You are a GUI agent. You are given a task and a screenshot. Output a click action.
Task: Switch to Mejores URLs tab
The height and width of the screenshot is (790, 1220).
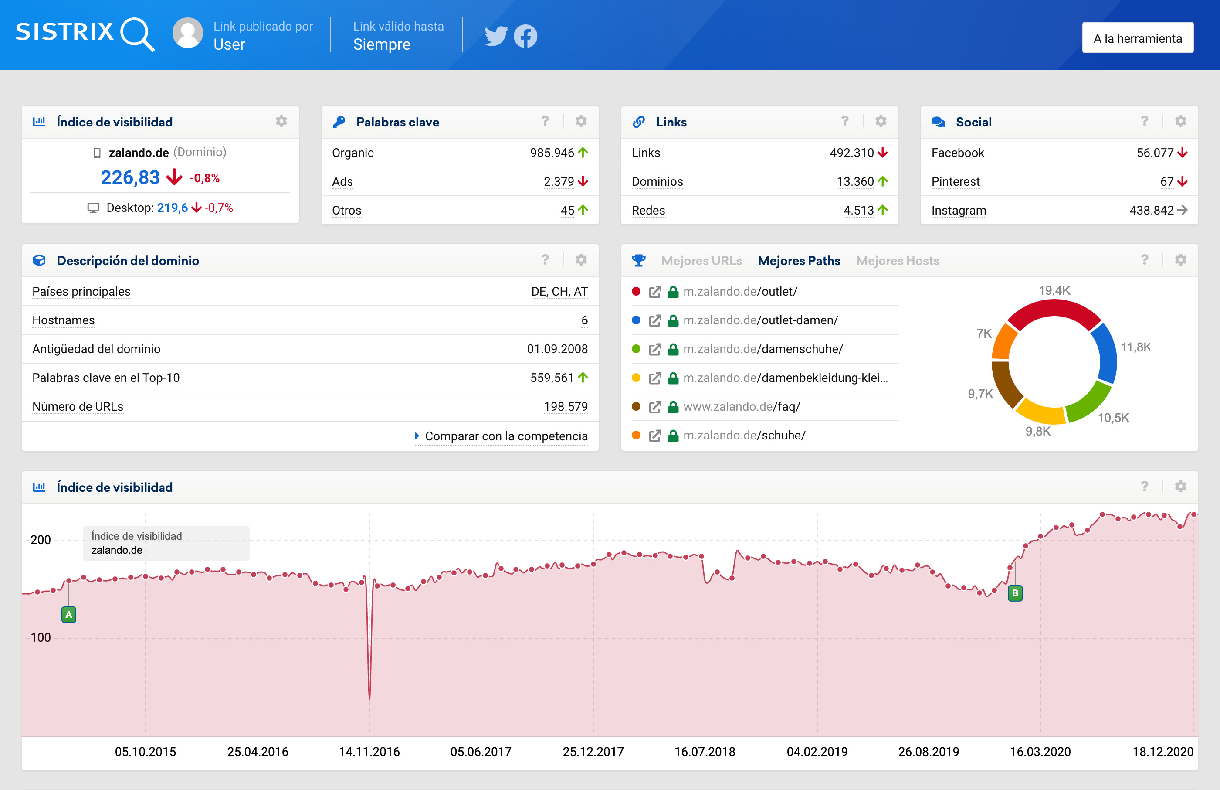701,261
